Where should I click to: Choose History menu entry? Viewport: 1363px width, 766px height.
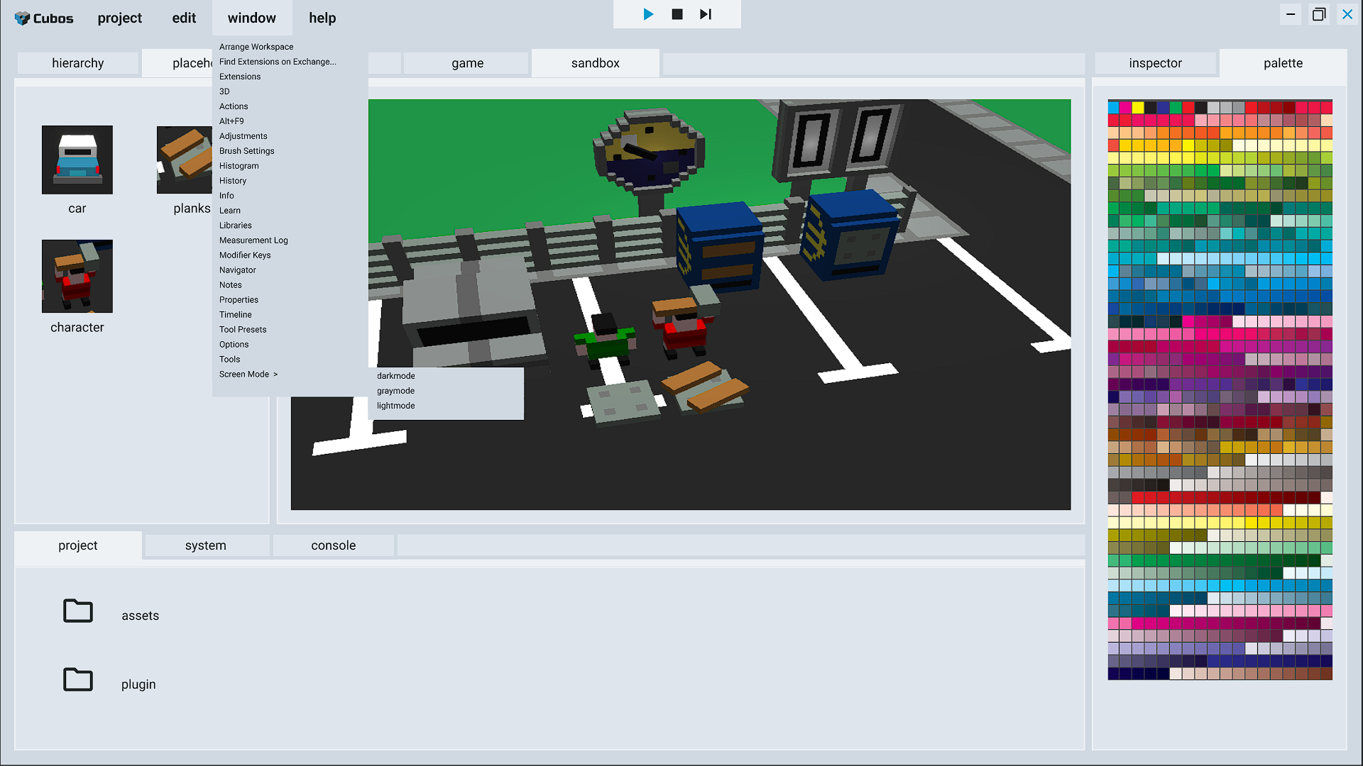click(233, 181)
